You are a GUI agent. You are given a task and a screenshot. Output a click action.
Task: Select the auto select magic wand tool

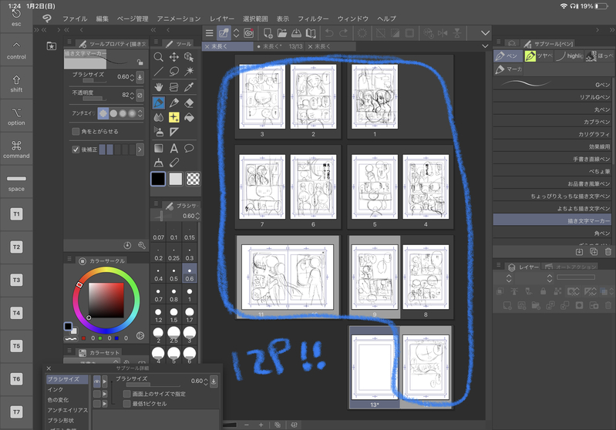pos(189,72)
